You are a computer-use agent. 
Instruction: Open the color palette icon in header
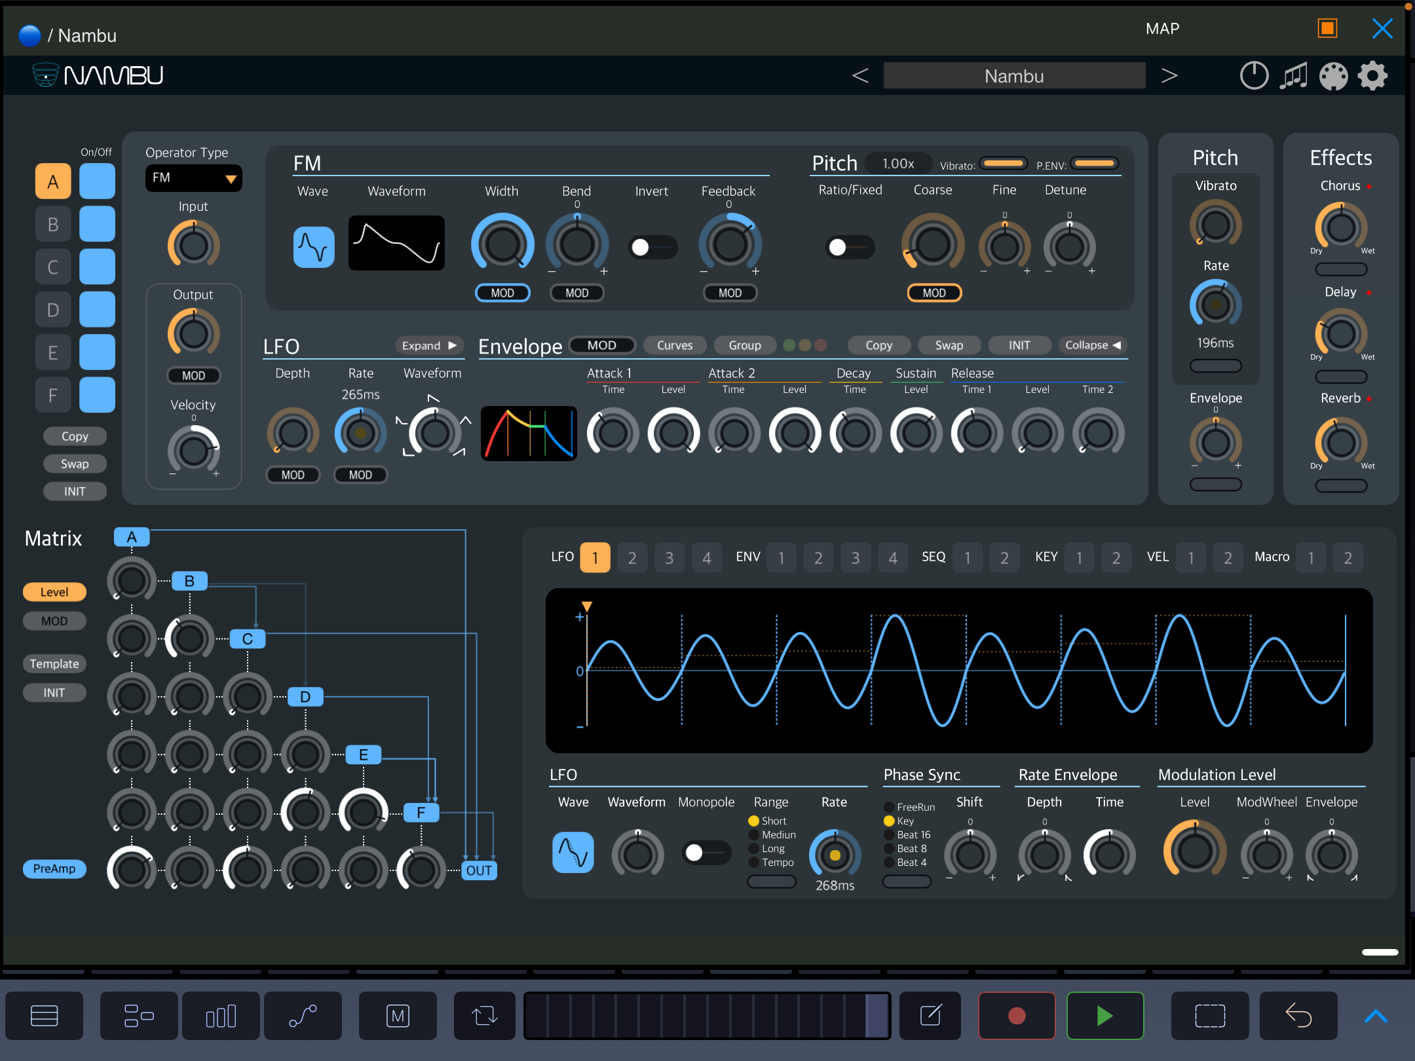click(x=1333, y=76)
